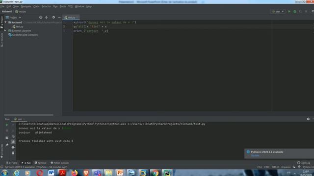Click restore layout icon in Run panel
This screenshot has width=314, height=176.
click(x=7, y=138)
